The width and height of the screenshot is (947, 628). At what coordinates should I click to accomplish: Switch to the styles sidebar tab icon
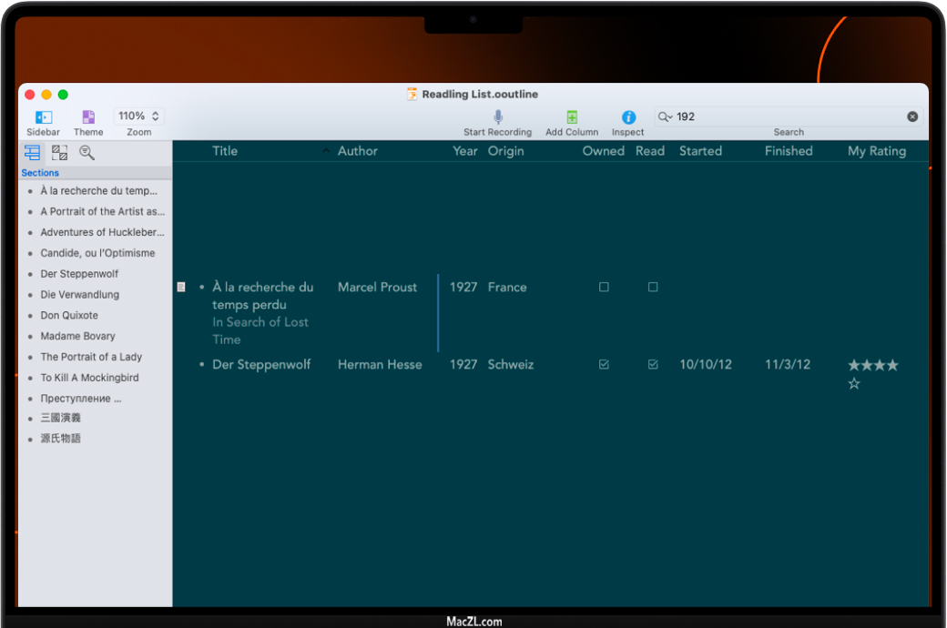tap(60, 153)
